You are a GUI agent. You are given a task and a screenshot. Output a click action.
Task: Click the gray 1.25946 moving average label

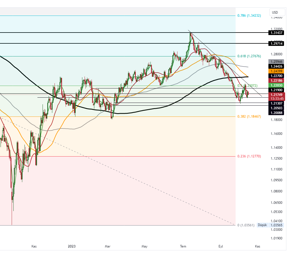(276, 61)
